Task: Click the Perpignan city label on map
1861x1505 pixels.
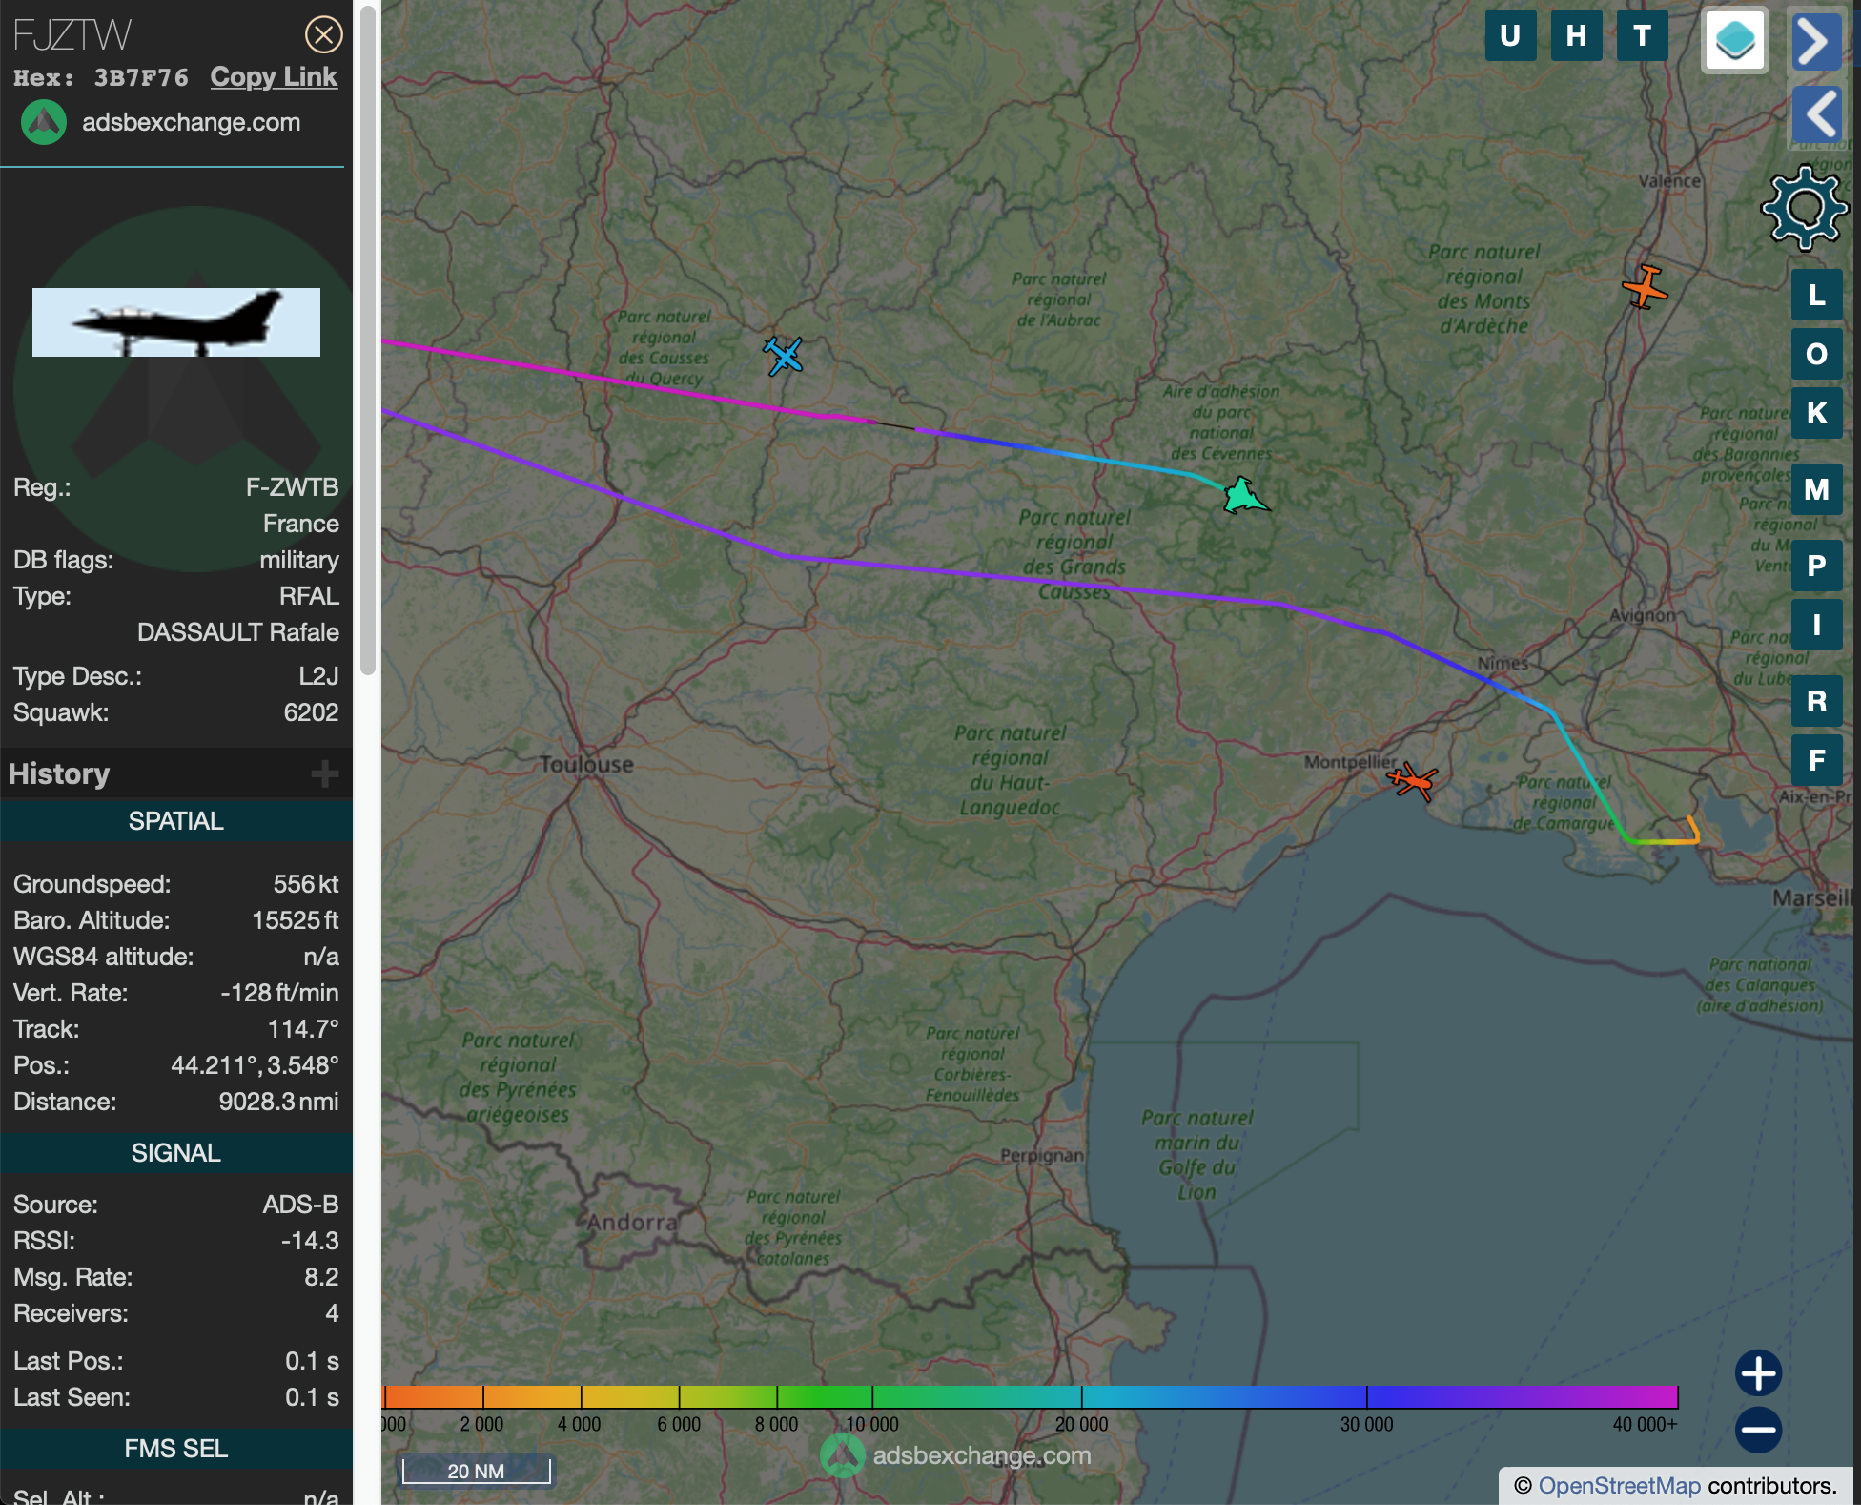Action: (1042, 1155)
